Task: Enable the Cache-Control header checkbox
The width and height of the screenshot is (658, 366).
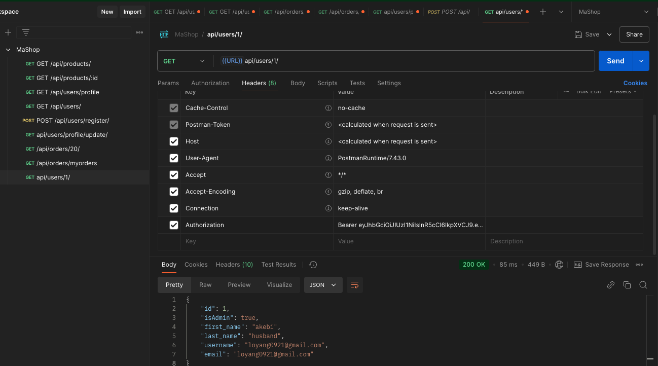Action: coord(174,107)
